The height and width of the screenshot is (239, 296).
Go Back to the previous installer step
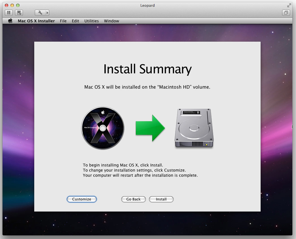(134, 199)
